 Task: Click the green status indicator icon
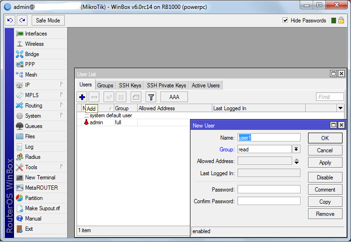334,21
